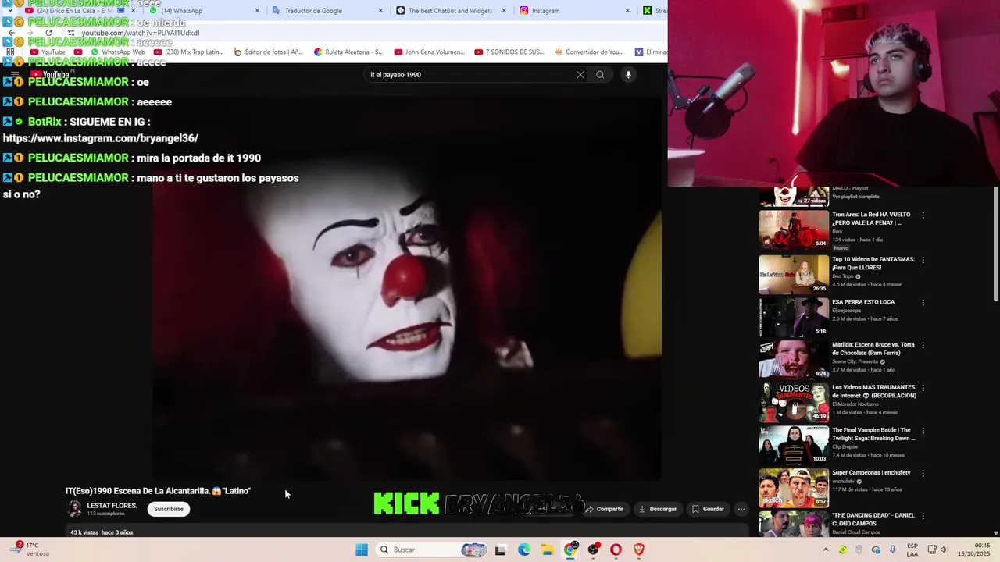1000x562 pixels.
Task: Open options for Matilda Escena Bruce video
Action: 923,345
